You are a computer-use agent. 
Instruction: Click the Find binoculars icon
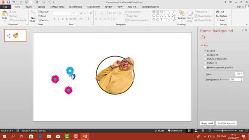pyautogui.click(x=217, y=12)
